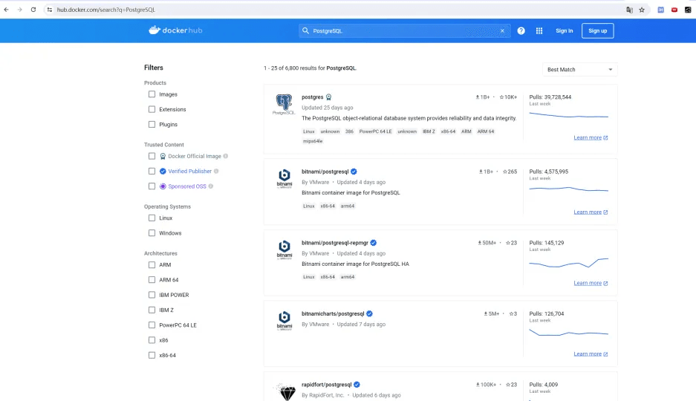Click the bitnami logo of bitnami/postgresql-repmgr
696x401 pixels.
coord(284,250)
